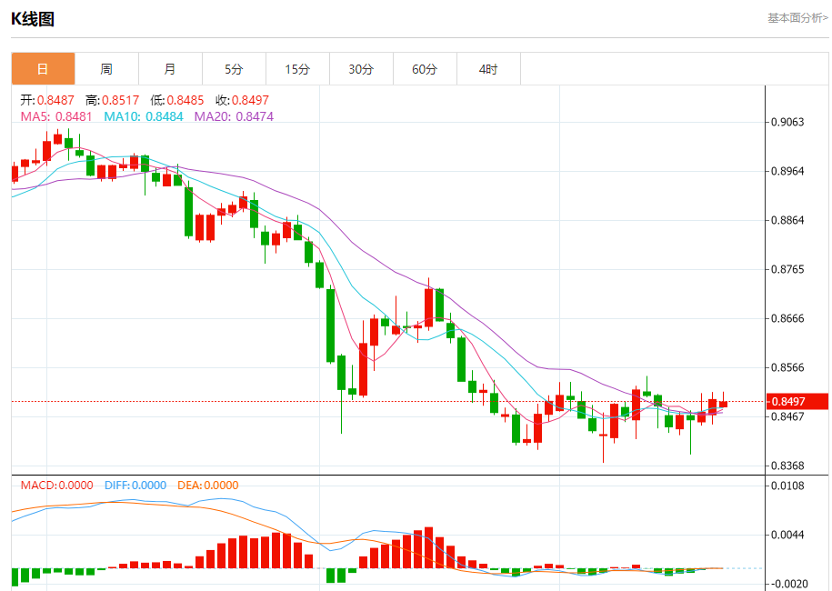Screen dimensions: 832x591
Task: Click the 开:0.8487 open price value
Action: coord(47,100)
